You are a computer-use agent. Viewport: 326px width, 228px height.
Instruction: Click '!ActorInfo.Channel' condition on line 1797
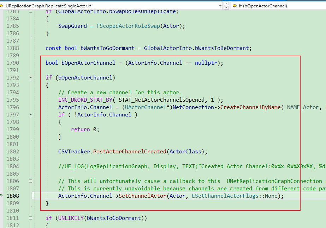[103, 115]
